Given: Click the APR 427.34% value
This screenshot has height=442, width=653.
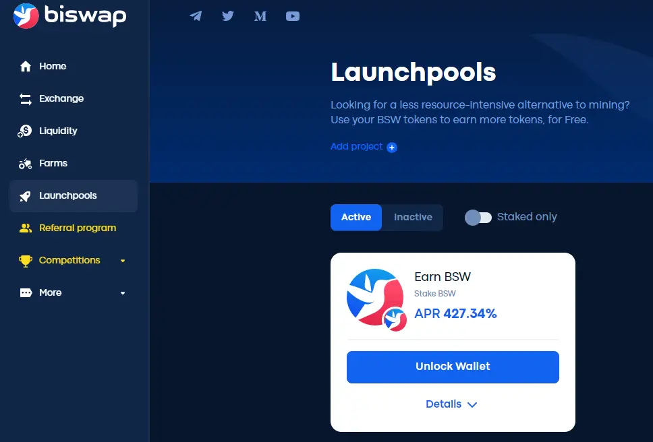Looking at the screenshot, I should click(455, 313).
